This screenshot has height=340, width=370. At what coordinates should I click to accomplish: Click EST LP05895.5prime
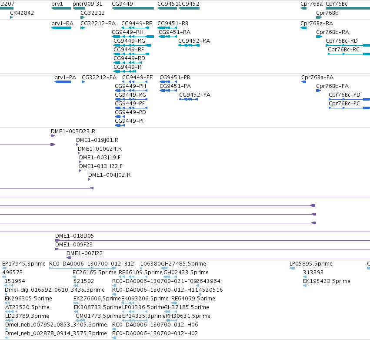click(311, 264)
